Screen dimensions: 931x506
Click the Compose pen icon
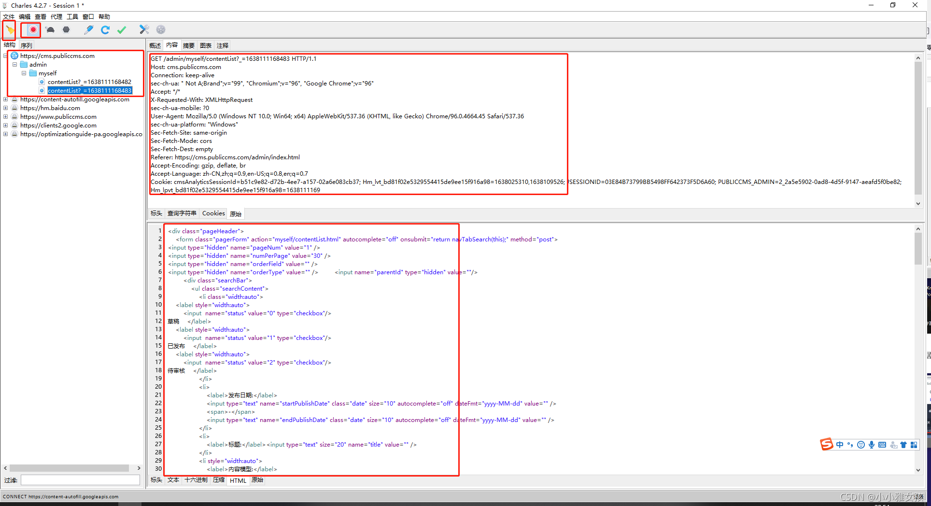click(x=89, y=30)
